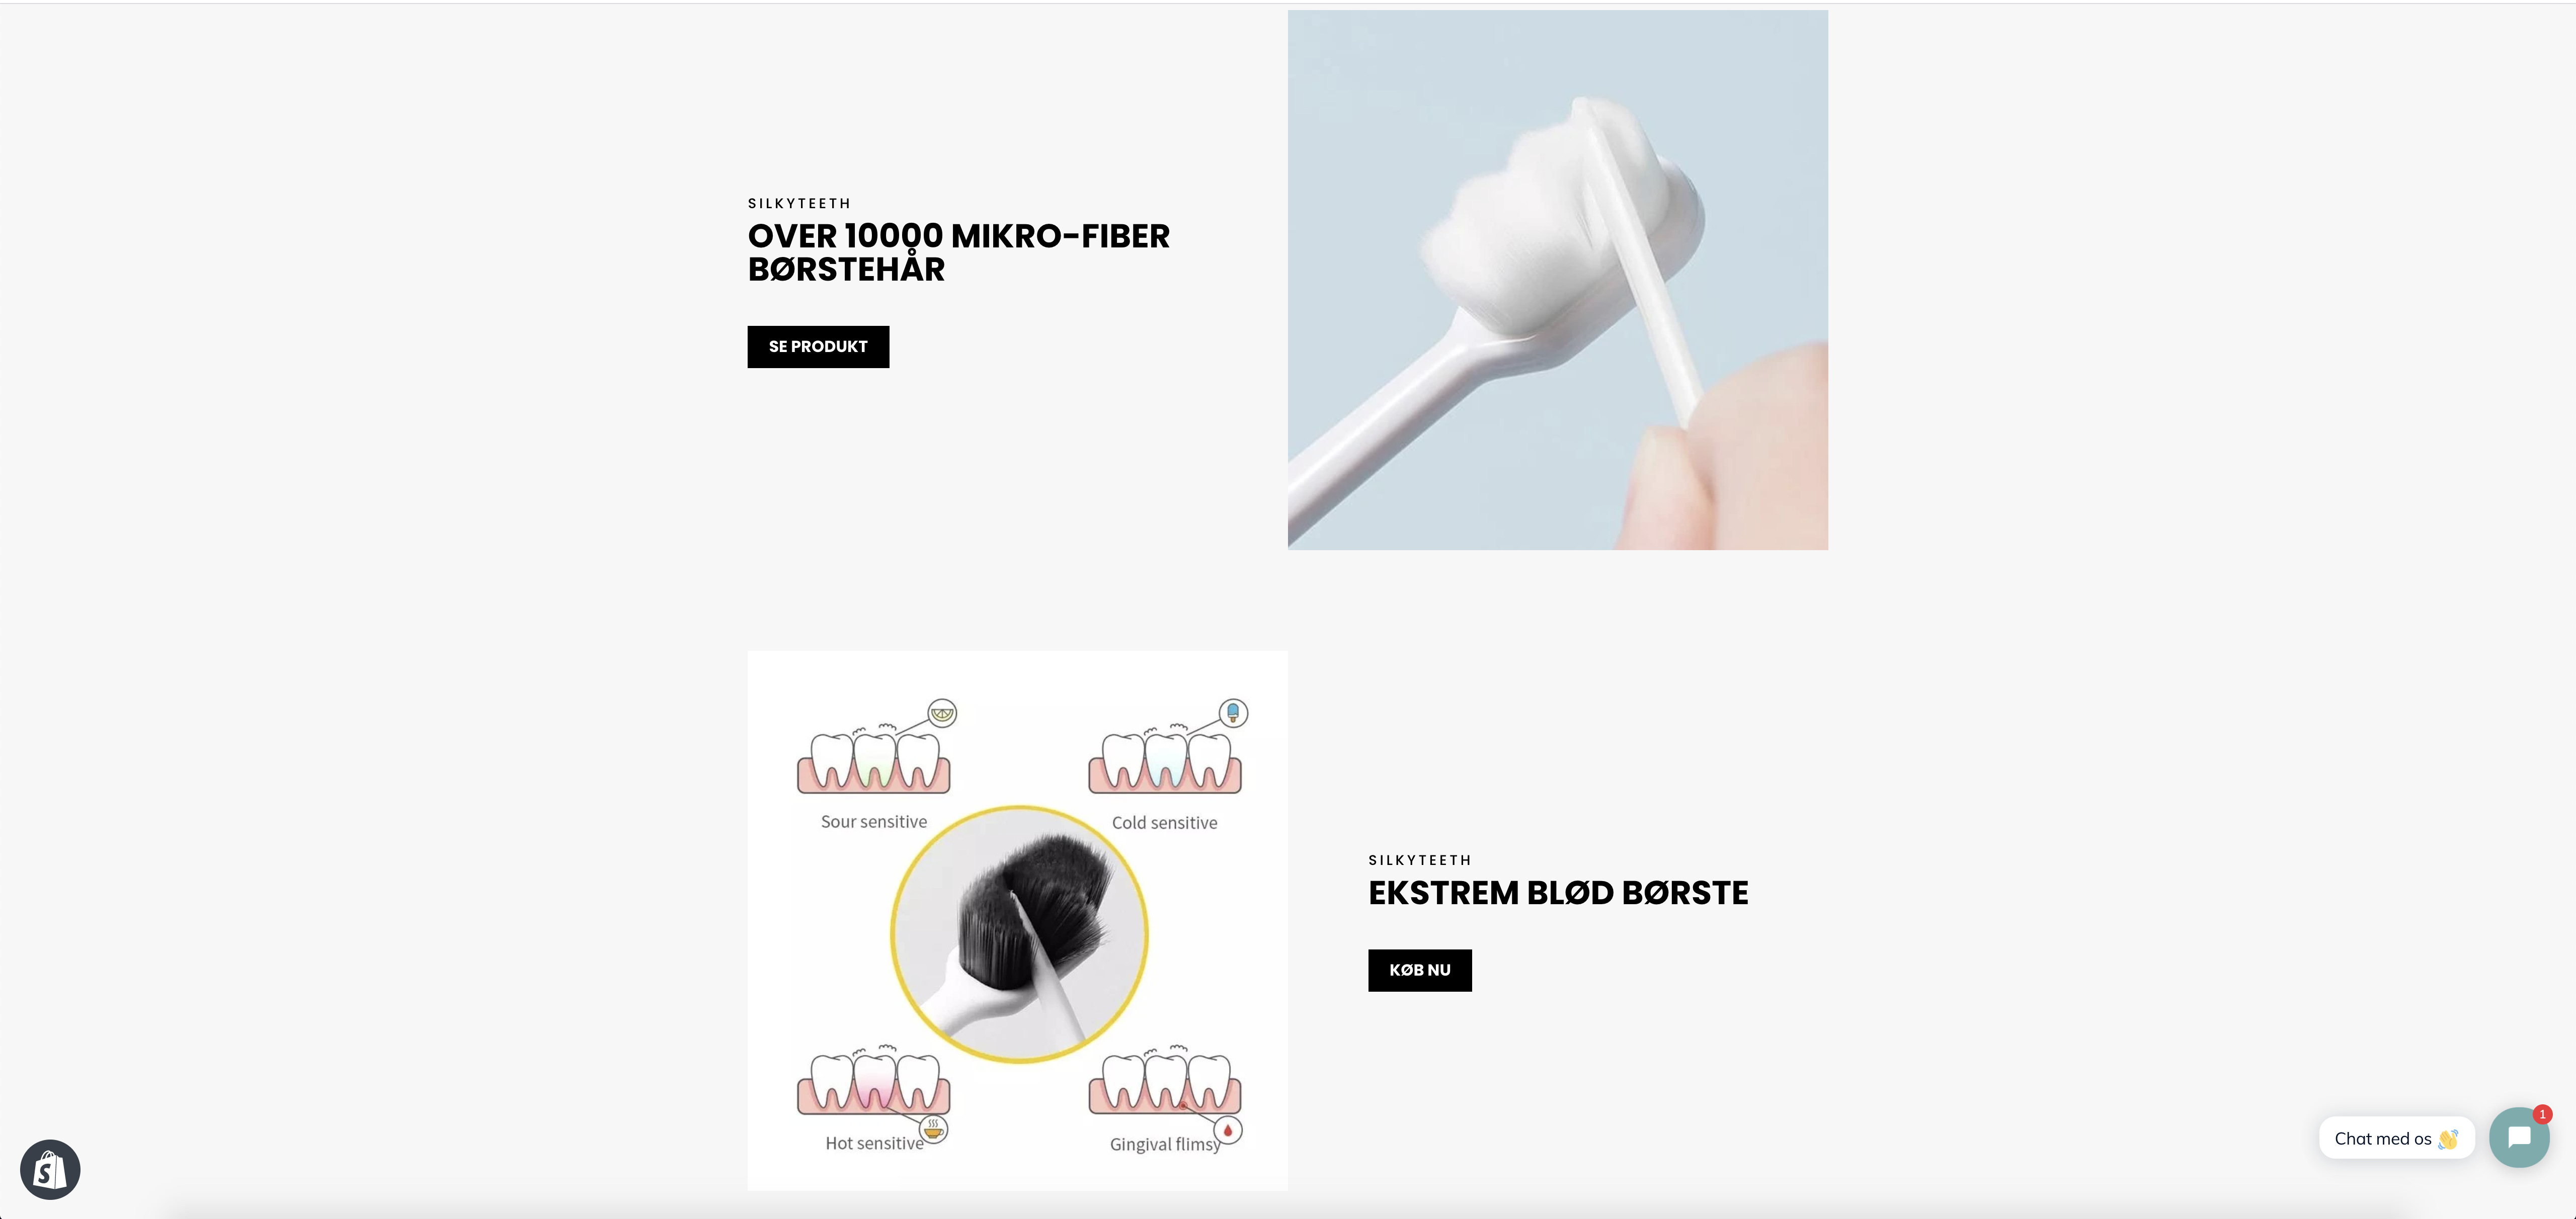This screenshot has width=2576, height=1219.
Task: Click the KØB NU button
Action: pyautogui.click(x=1420, y=970)
